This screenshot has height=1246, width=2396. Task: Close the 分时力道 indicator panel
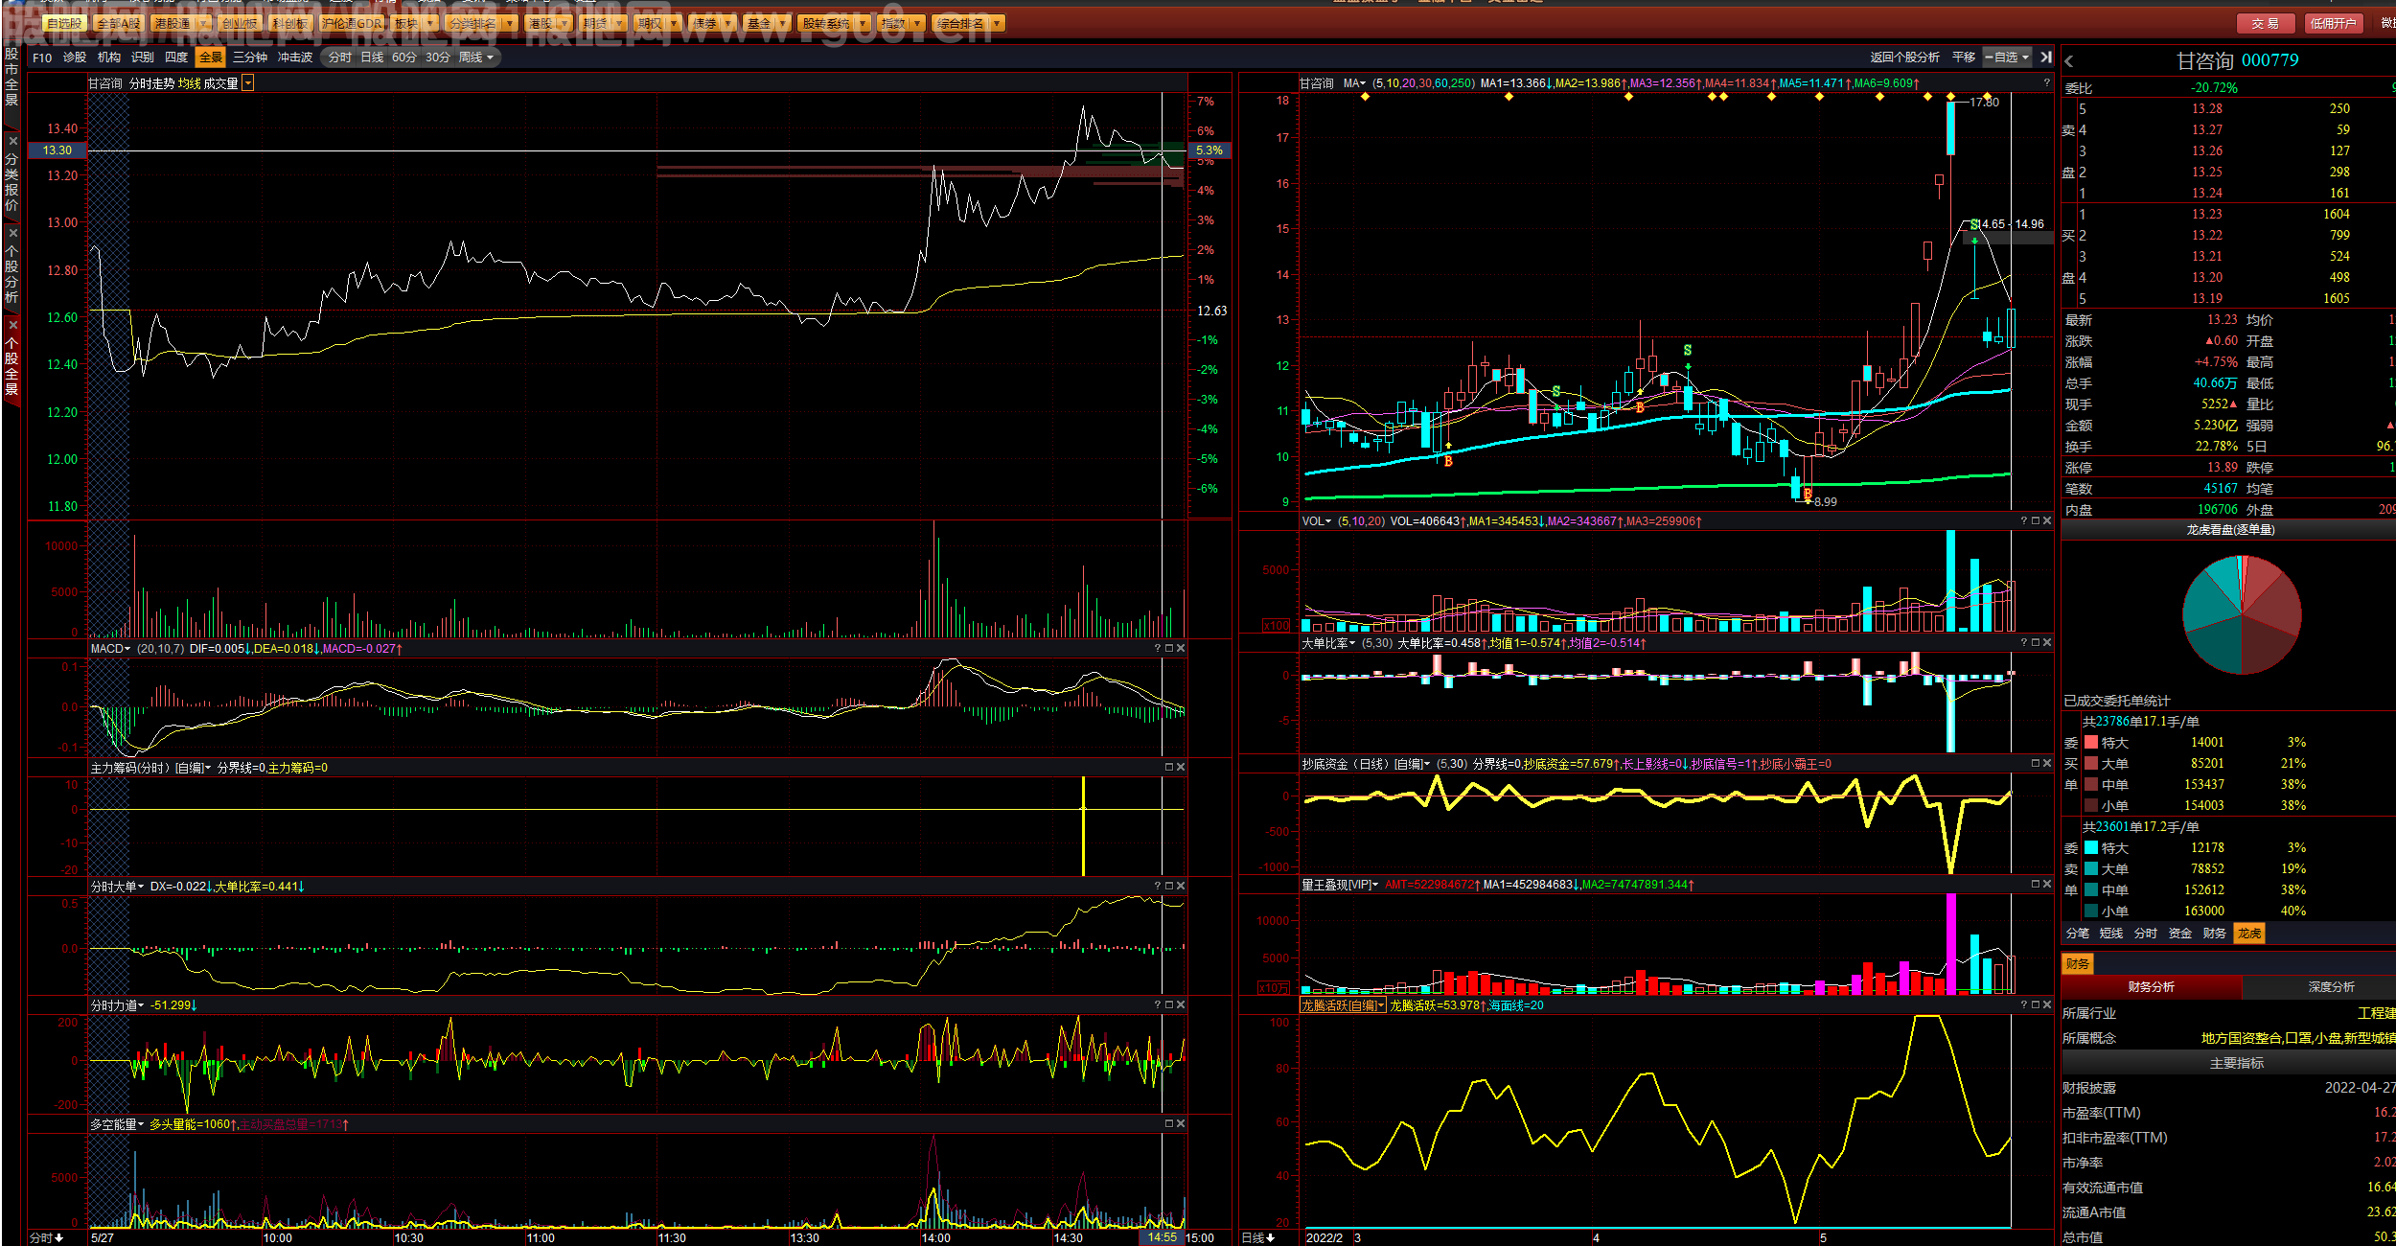1181,1005
